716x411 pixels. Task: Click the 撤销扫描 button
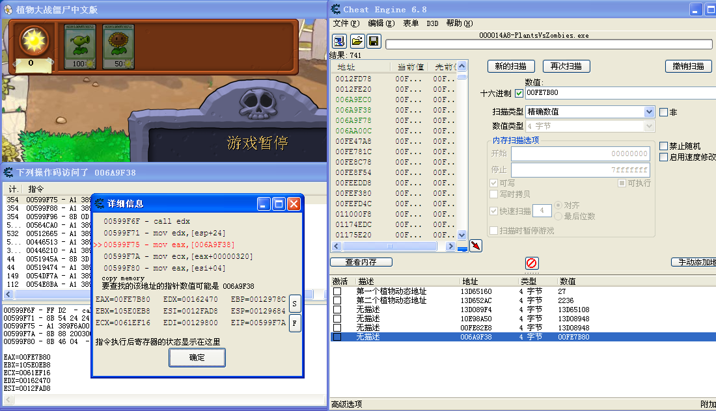(689, 66)
